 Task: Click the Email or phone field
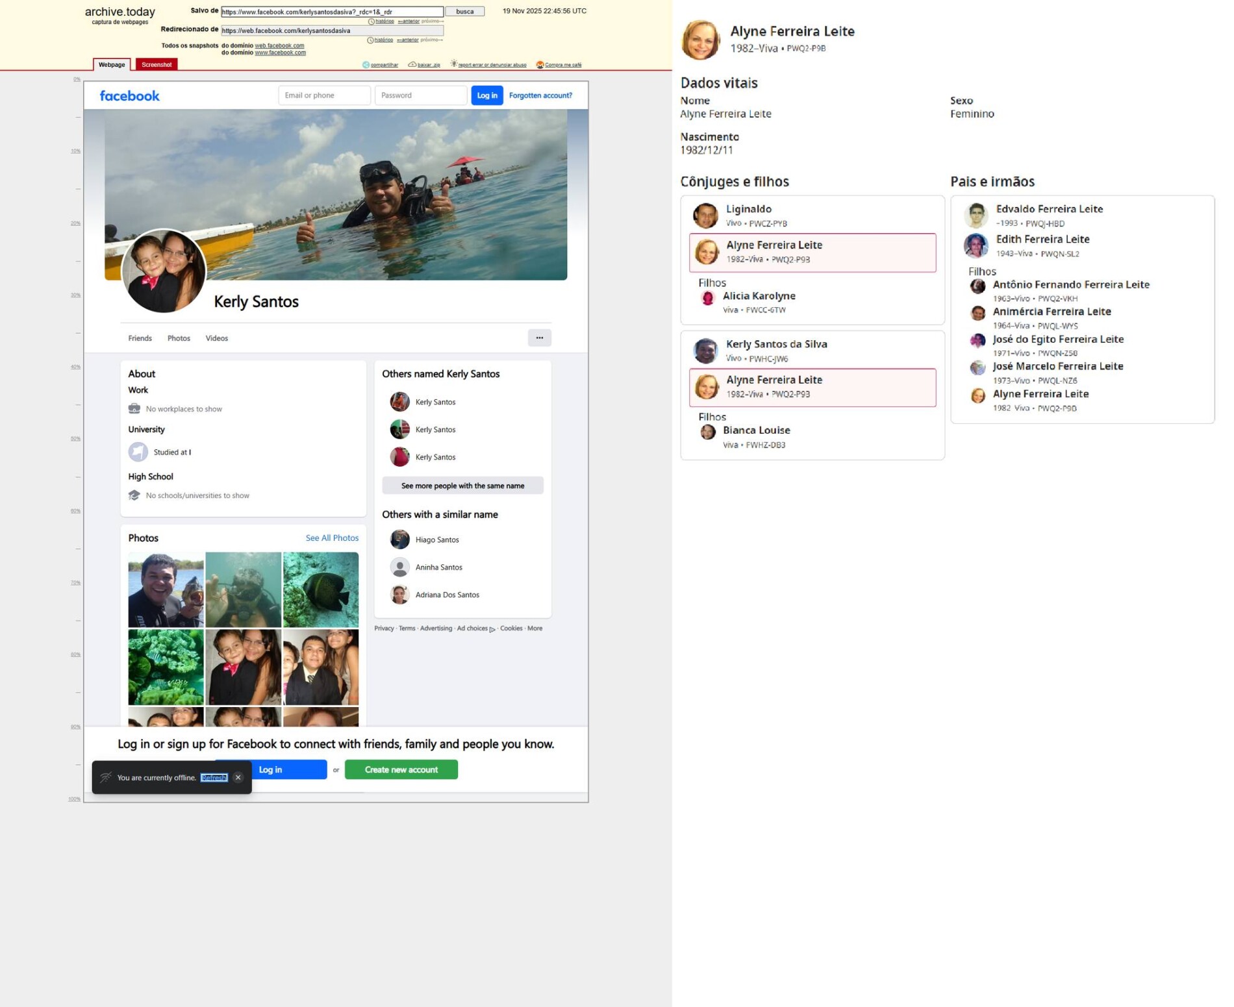click(324, 95)
